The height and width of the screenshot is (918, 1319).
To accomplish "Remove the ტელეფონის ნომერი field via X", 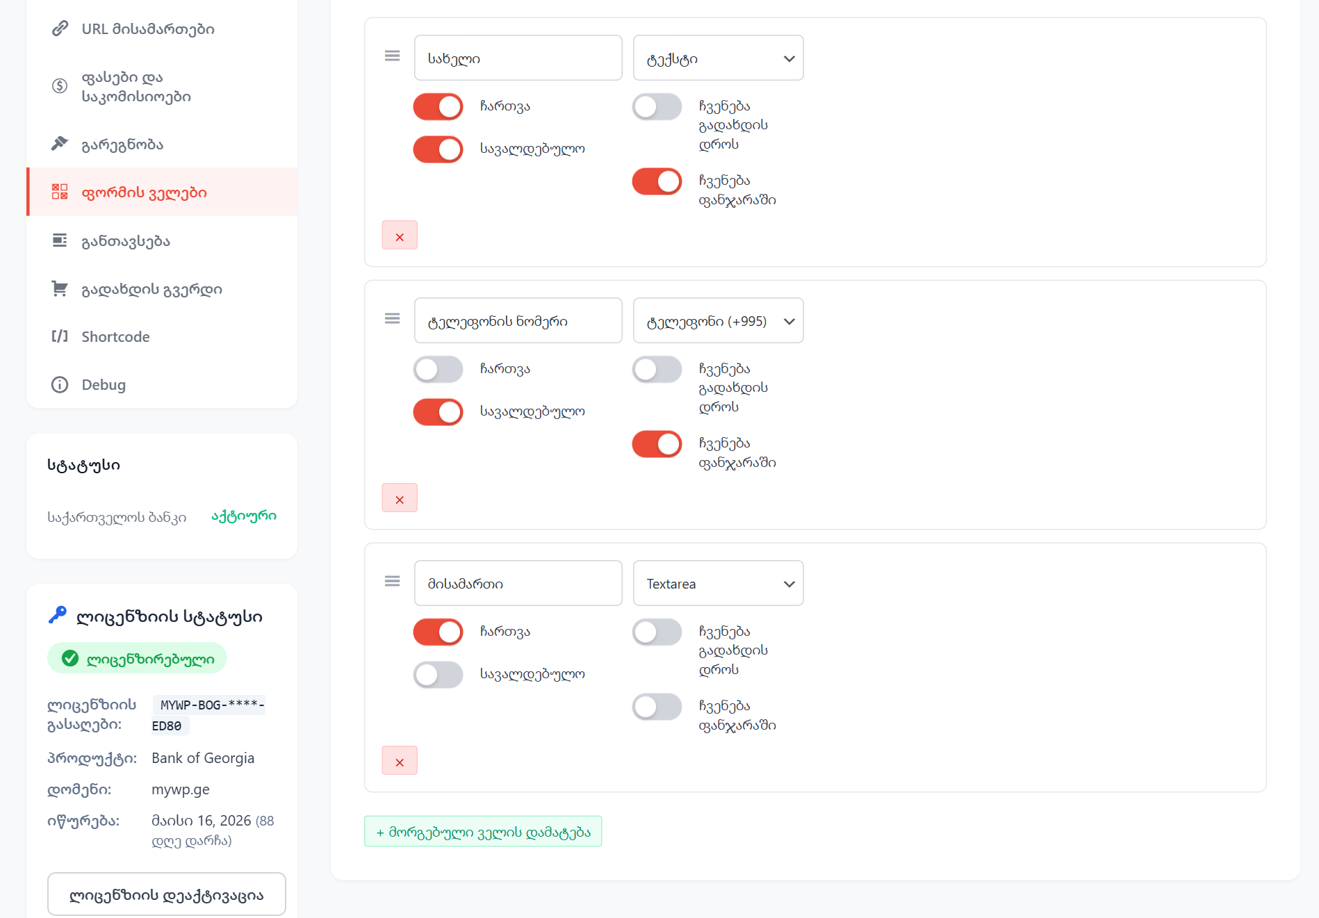I will click(400, 498).
